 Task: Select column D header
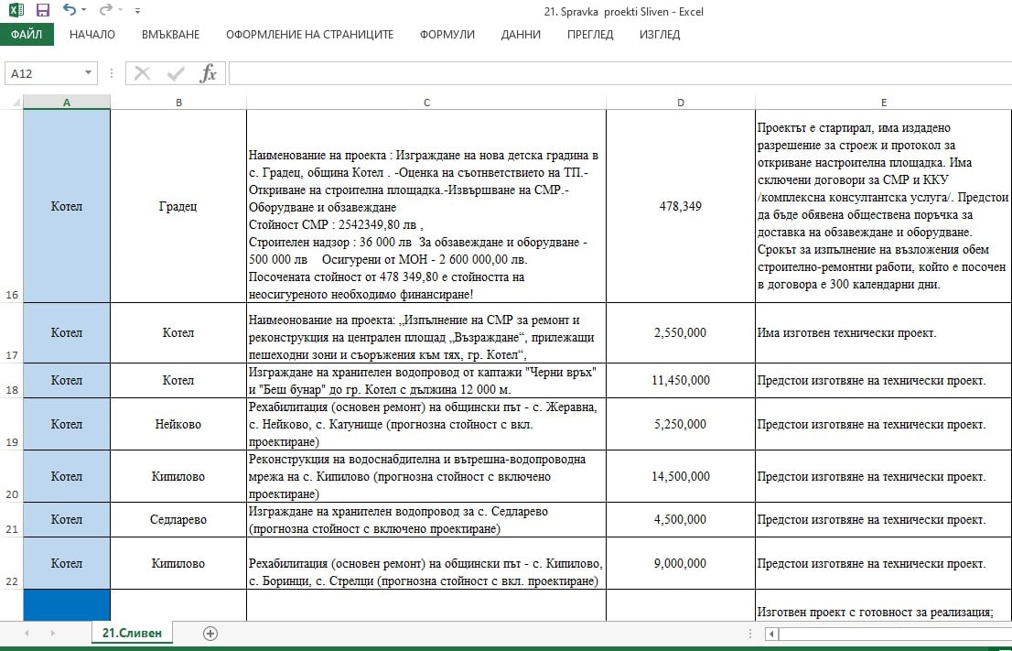click(x=680, y=102)
